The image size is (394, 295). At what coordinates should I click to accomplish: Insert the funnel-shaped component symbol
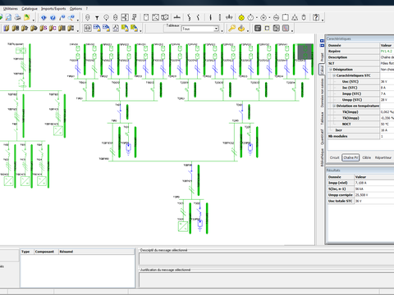pos(97,18)
